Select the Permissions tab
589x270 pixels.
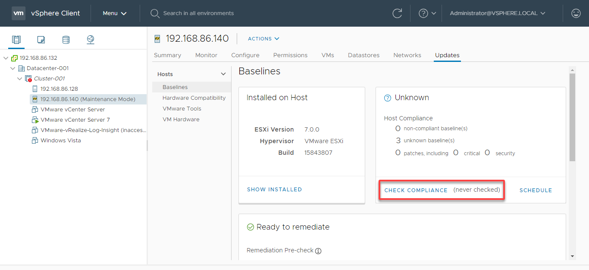290,55
